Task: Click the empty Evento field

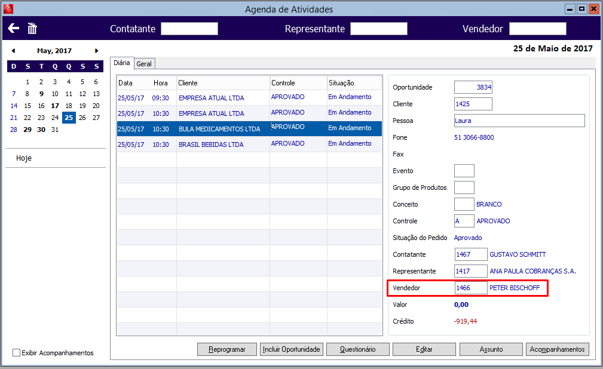Action: 464,171
